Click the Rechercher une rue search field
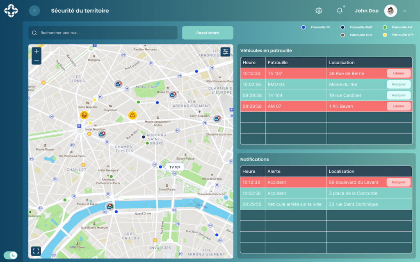 103,33
